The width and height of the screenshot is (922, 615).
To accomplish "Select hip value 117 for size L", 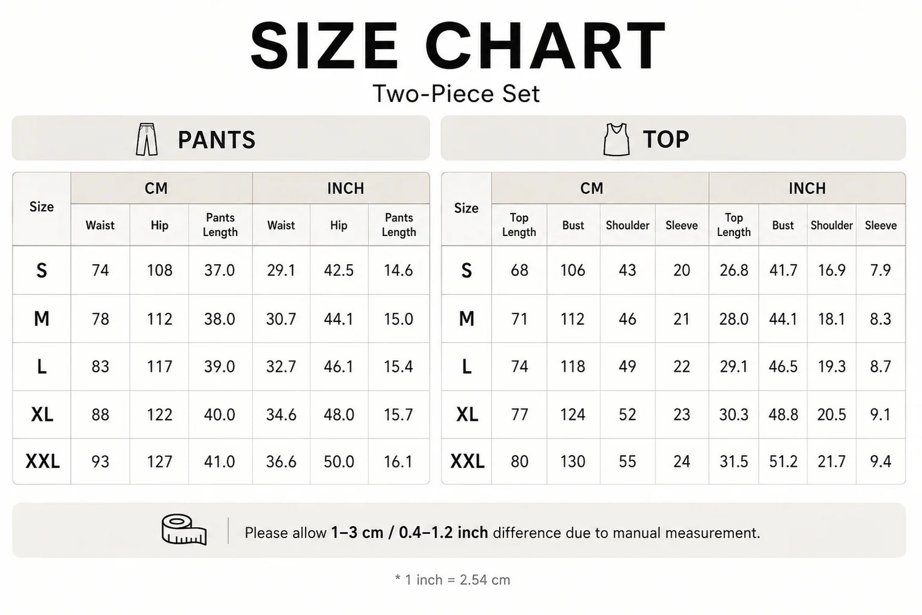I will [x=159, y=367].
